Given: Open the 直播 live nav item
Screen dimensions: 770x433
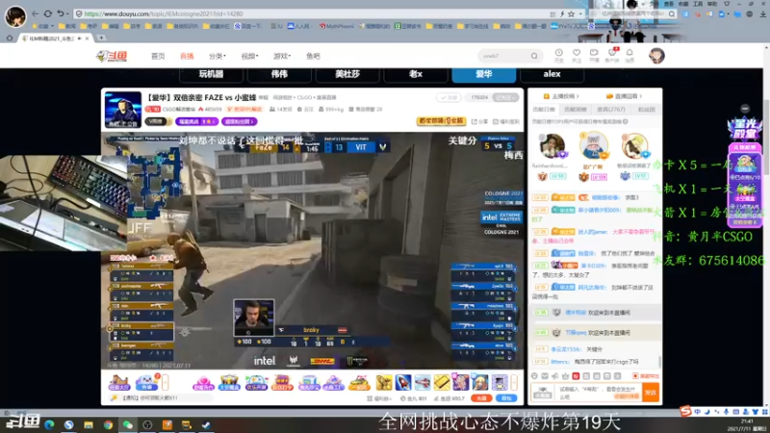Looking at the screenshot, I should point(187,56).
